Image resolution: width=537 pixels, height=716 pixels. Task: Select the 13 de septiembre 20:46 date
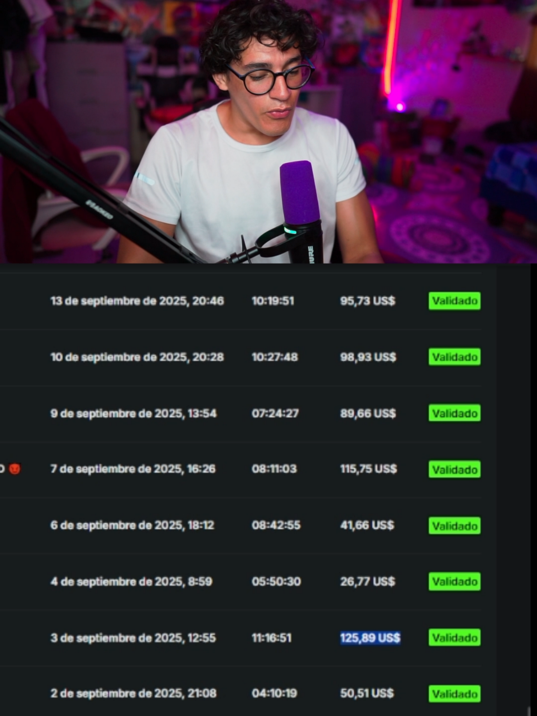[x=137, y=301]
